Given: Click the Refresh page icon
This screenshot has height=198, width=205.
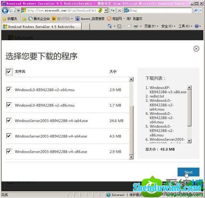Looking at the screenshot, I should pyautogui.click(x=113, y=10).
